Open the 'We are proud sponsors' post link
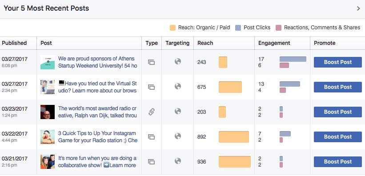The width and height of the screenshot is (365, 176). (97, 62)
